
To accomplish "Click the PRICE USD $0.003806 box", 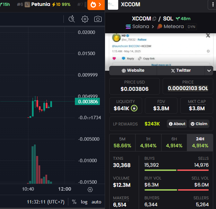I will pyautogui.click(x=135, y=86).
